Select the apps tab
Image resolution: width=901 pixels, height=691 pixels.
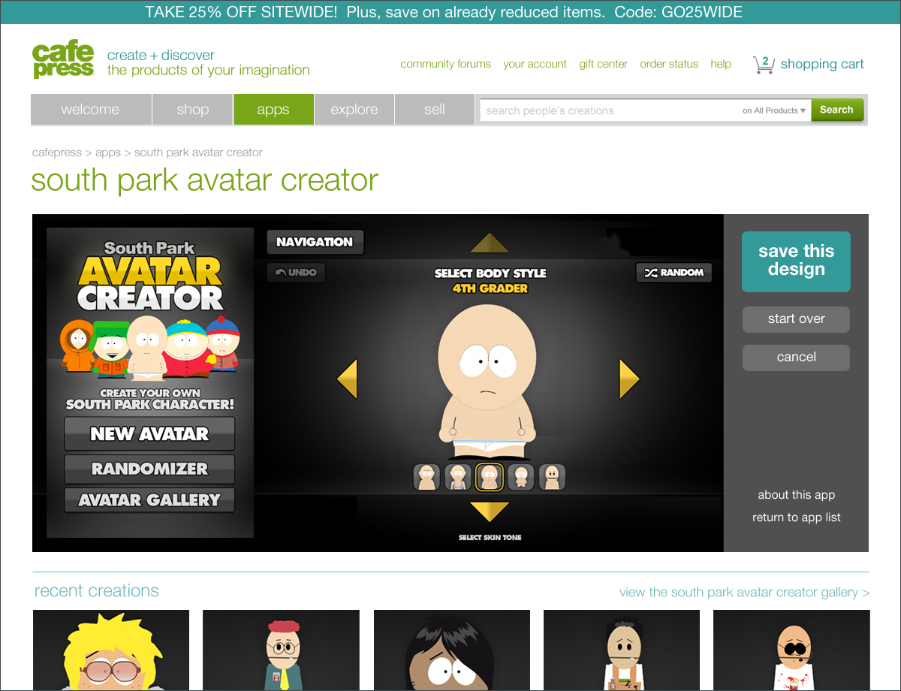click(x=273, y=110)
